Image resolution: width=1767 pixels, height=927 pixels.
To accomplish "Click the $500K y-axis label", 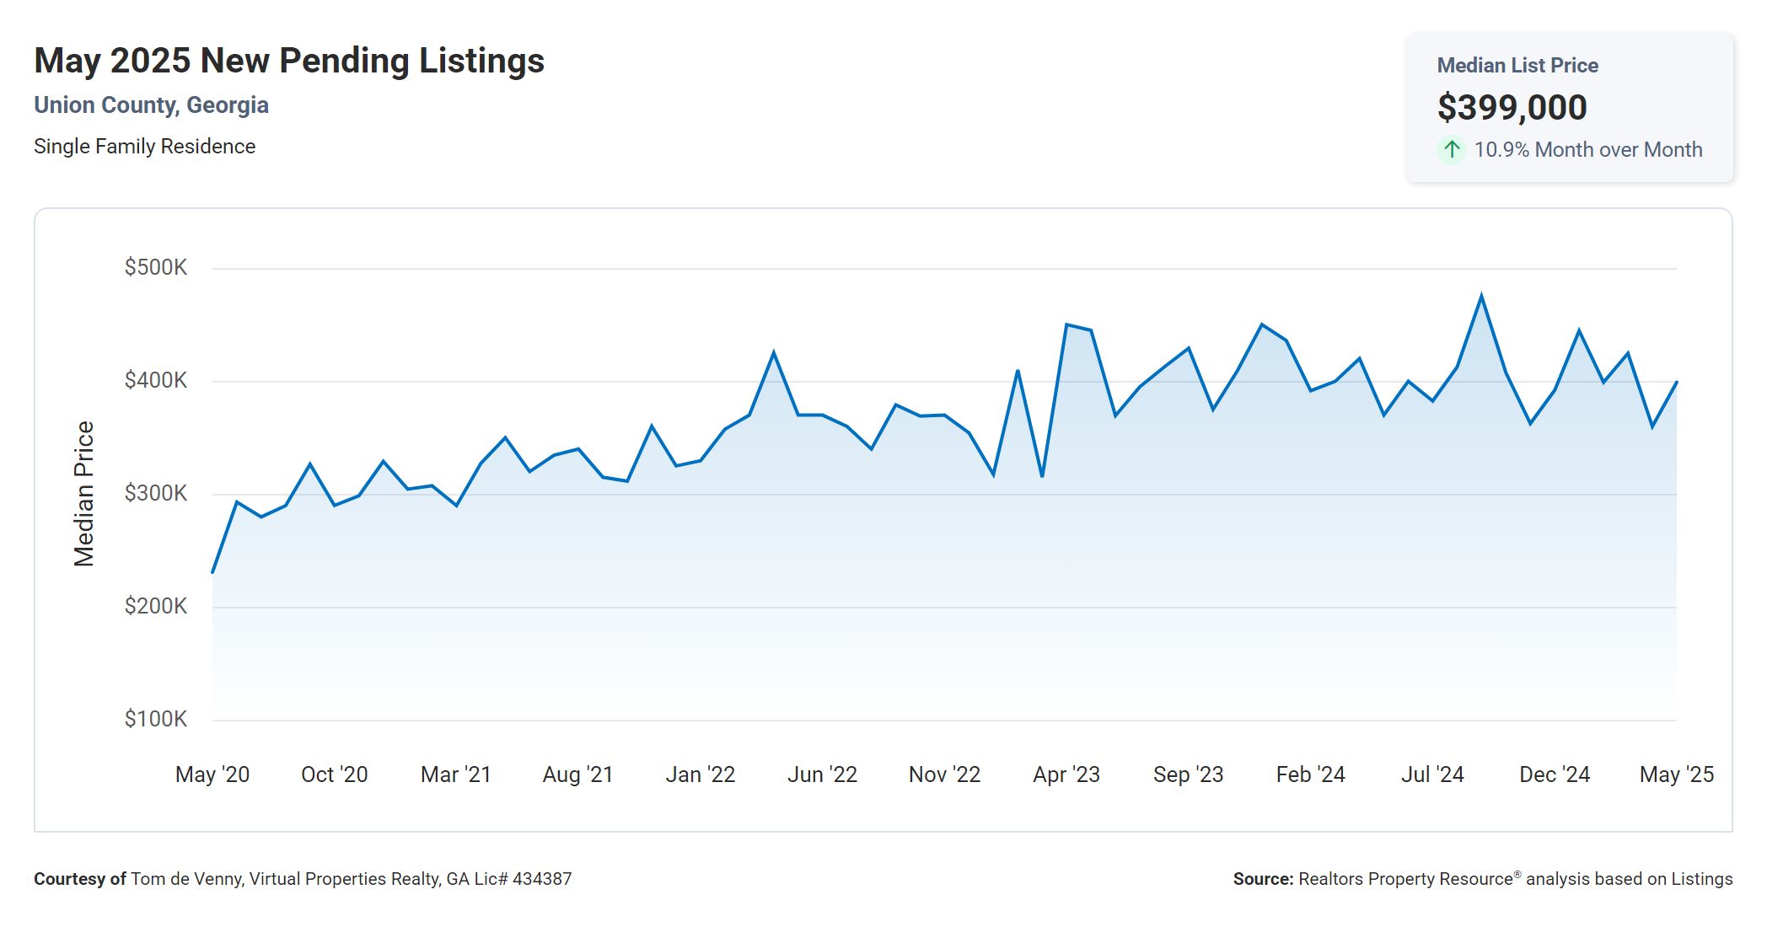I will [156, 267].
